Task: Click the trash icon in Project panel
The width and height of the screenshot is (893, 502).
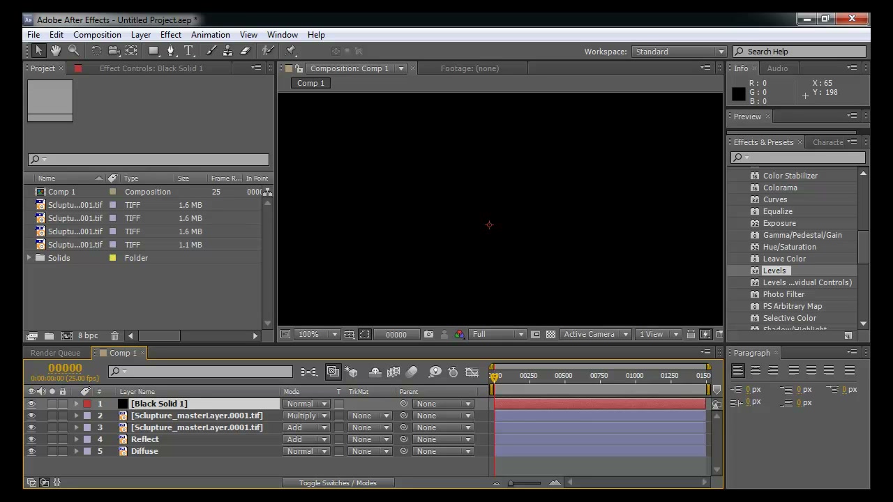Action: (x=114, y=336)
